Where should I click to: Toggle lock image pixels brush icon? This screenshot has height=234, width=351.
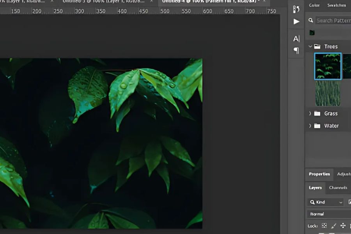pyautogui.click(x=333, y=226)
